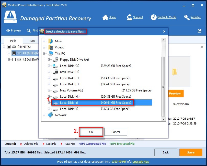Click the Local Disk (F:) drive icon

pos(55,85)
